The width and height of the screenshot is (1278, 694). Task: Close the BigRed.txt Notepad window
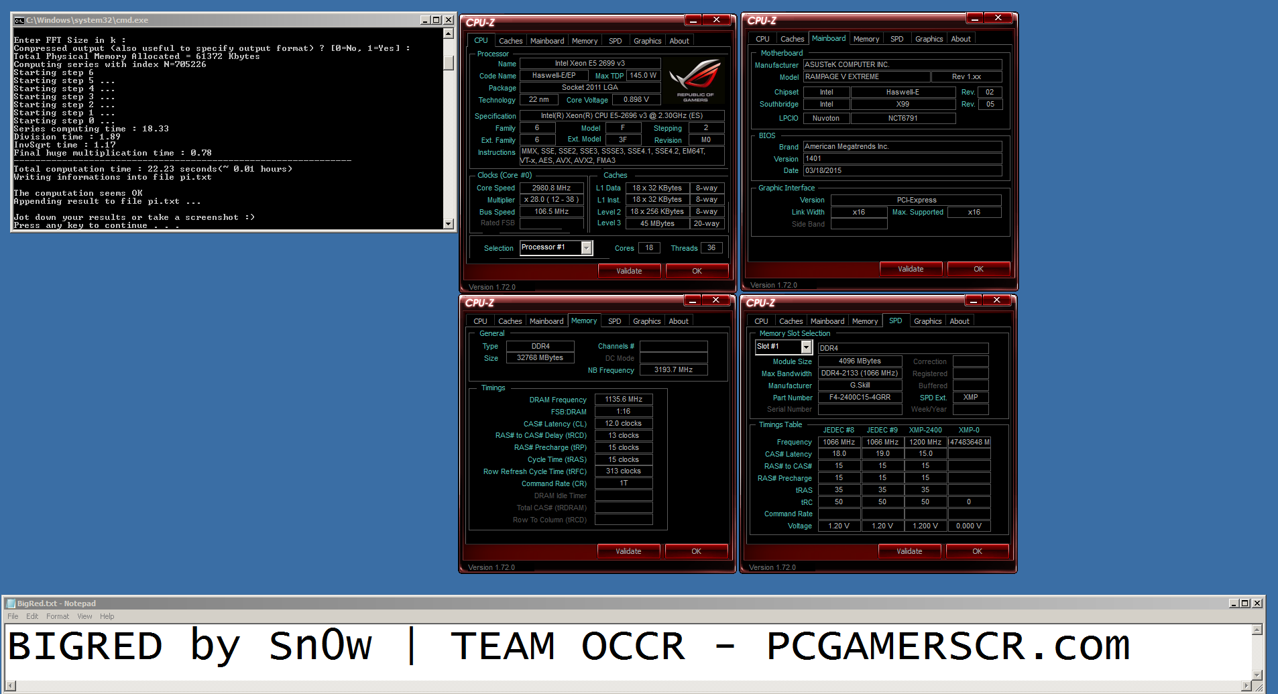click(x=1257, y=603)
